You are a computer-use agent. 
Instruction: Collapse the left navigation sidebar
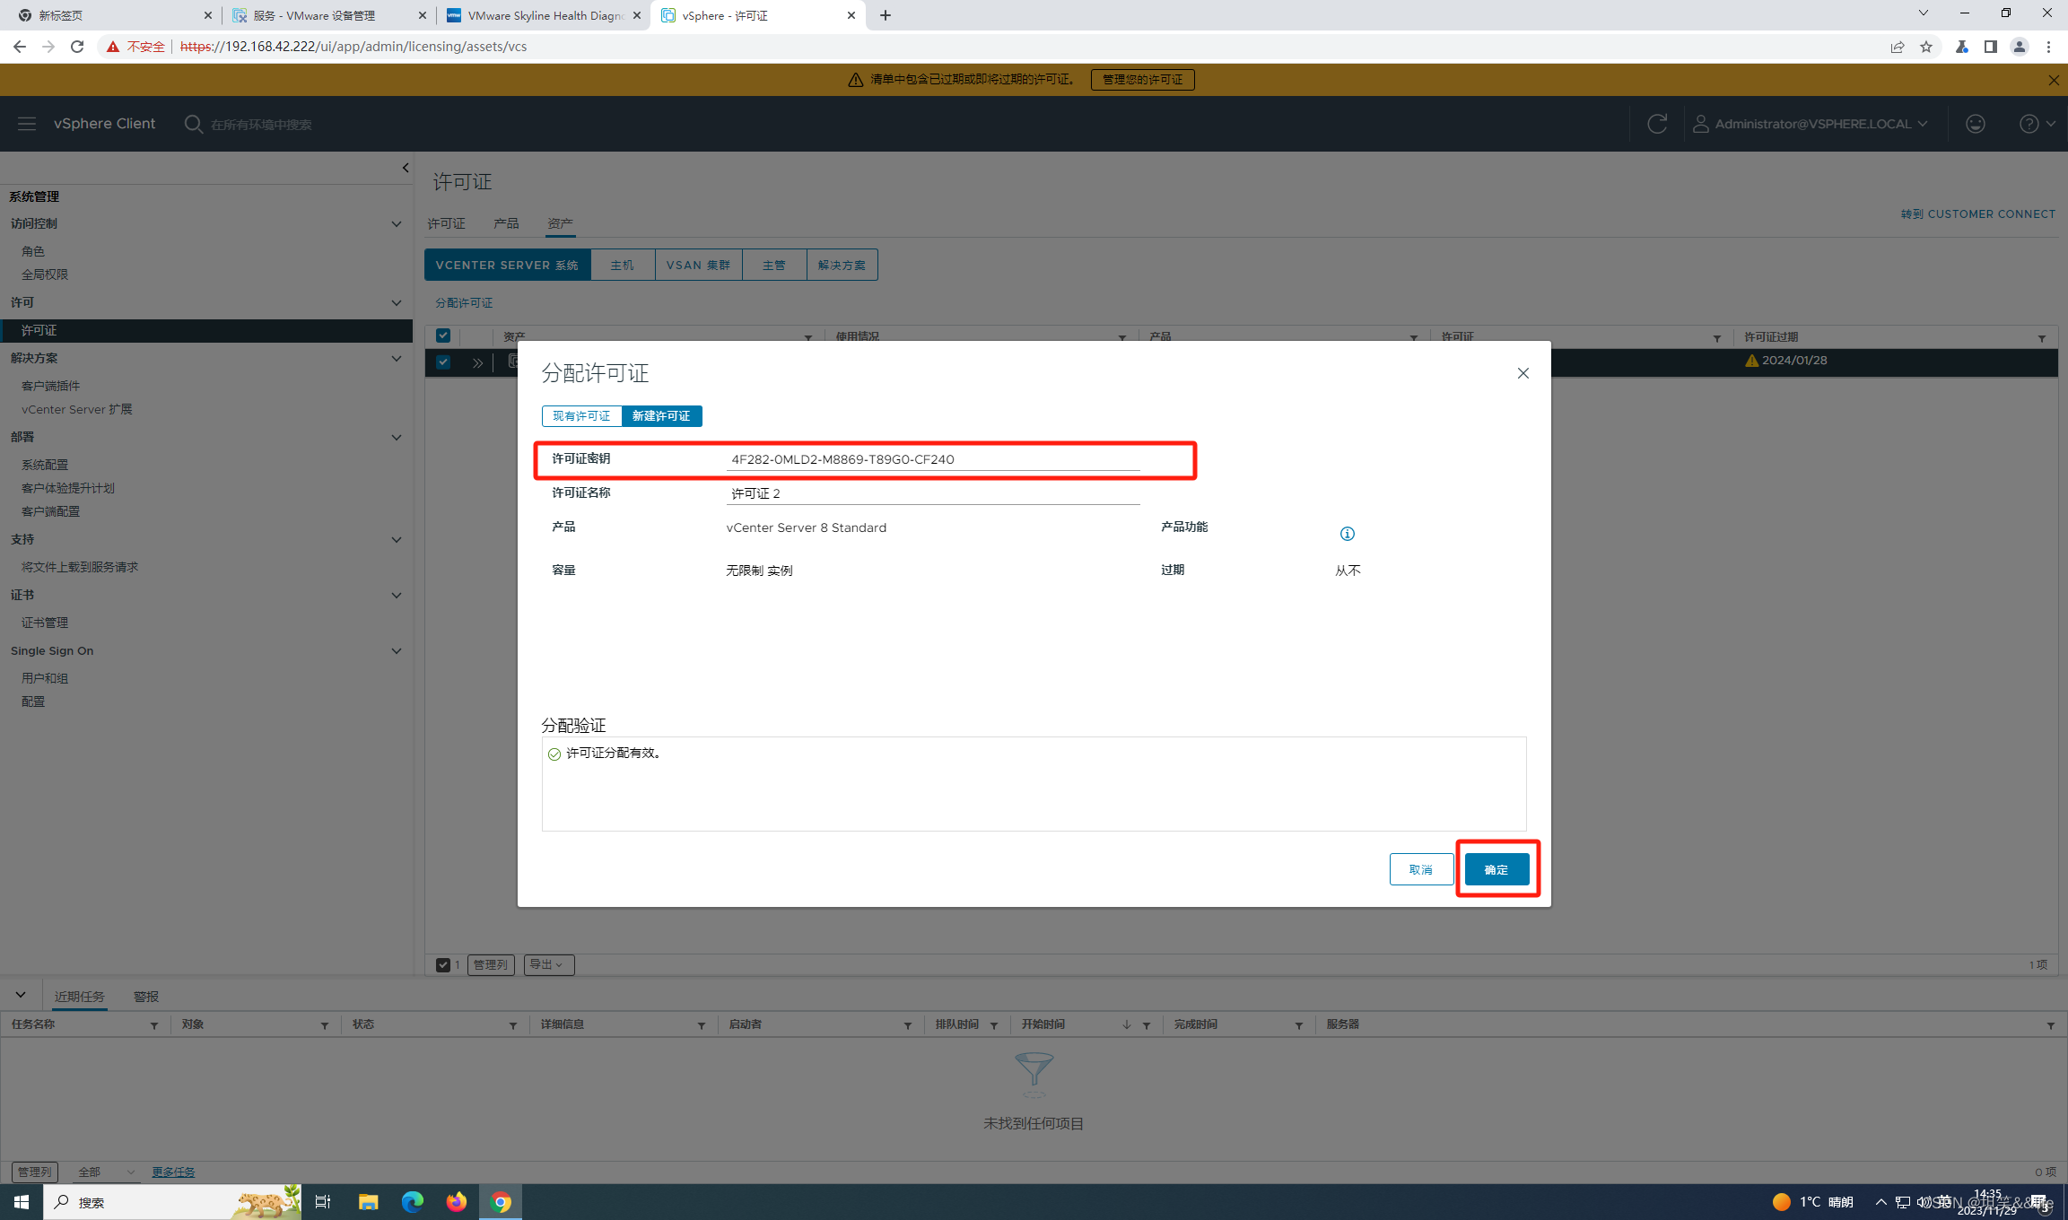tap(405, 168)
